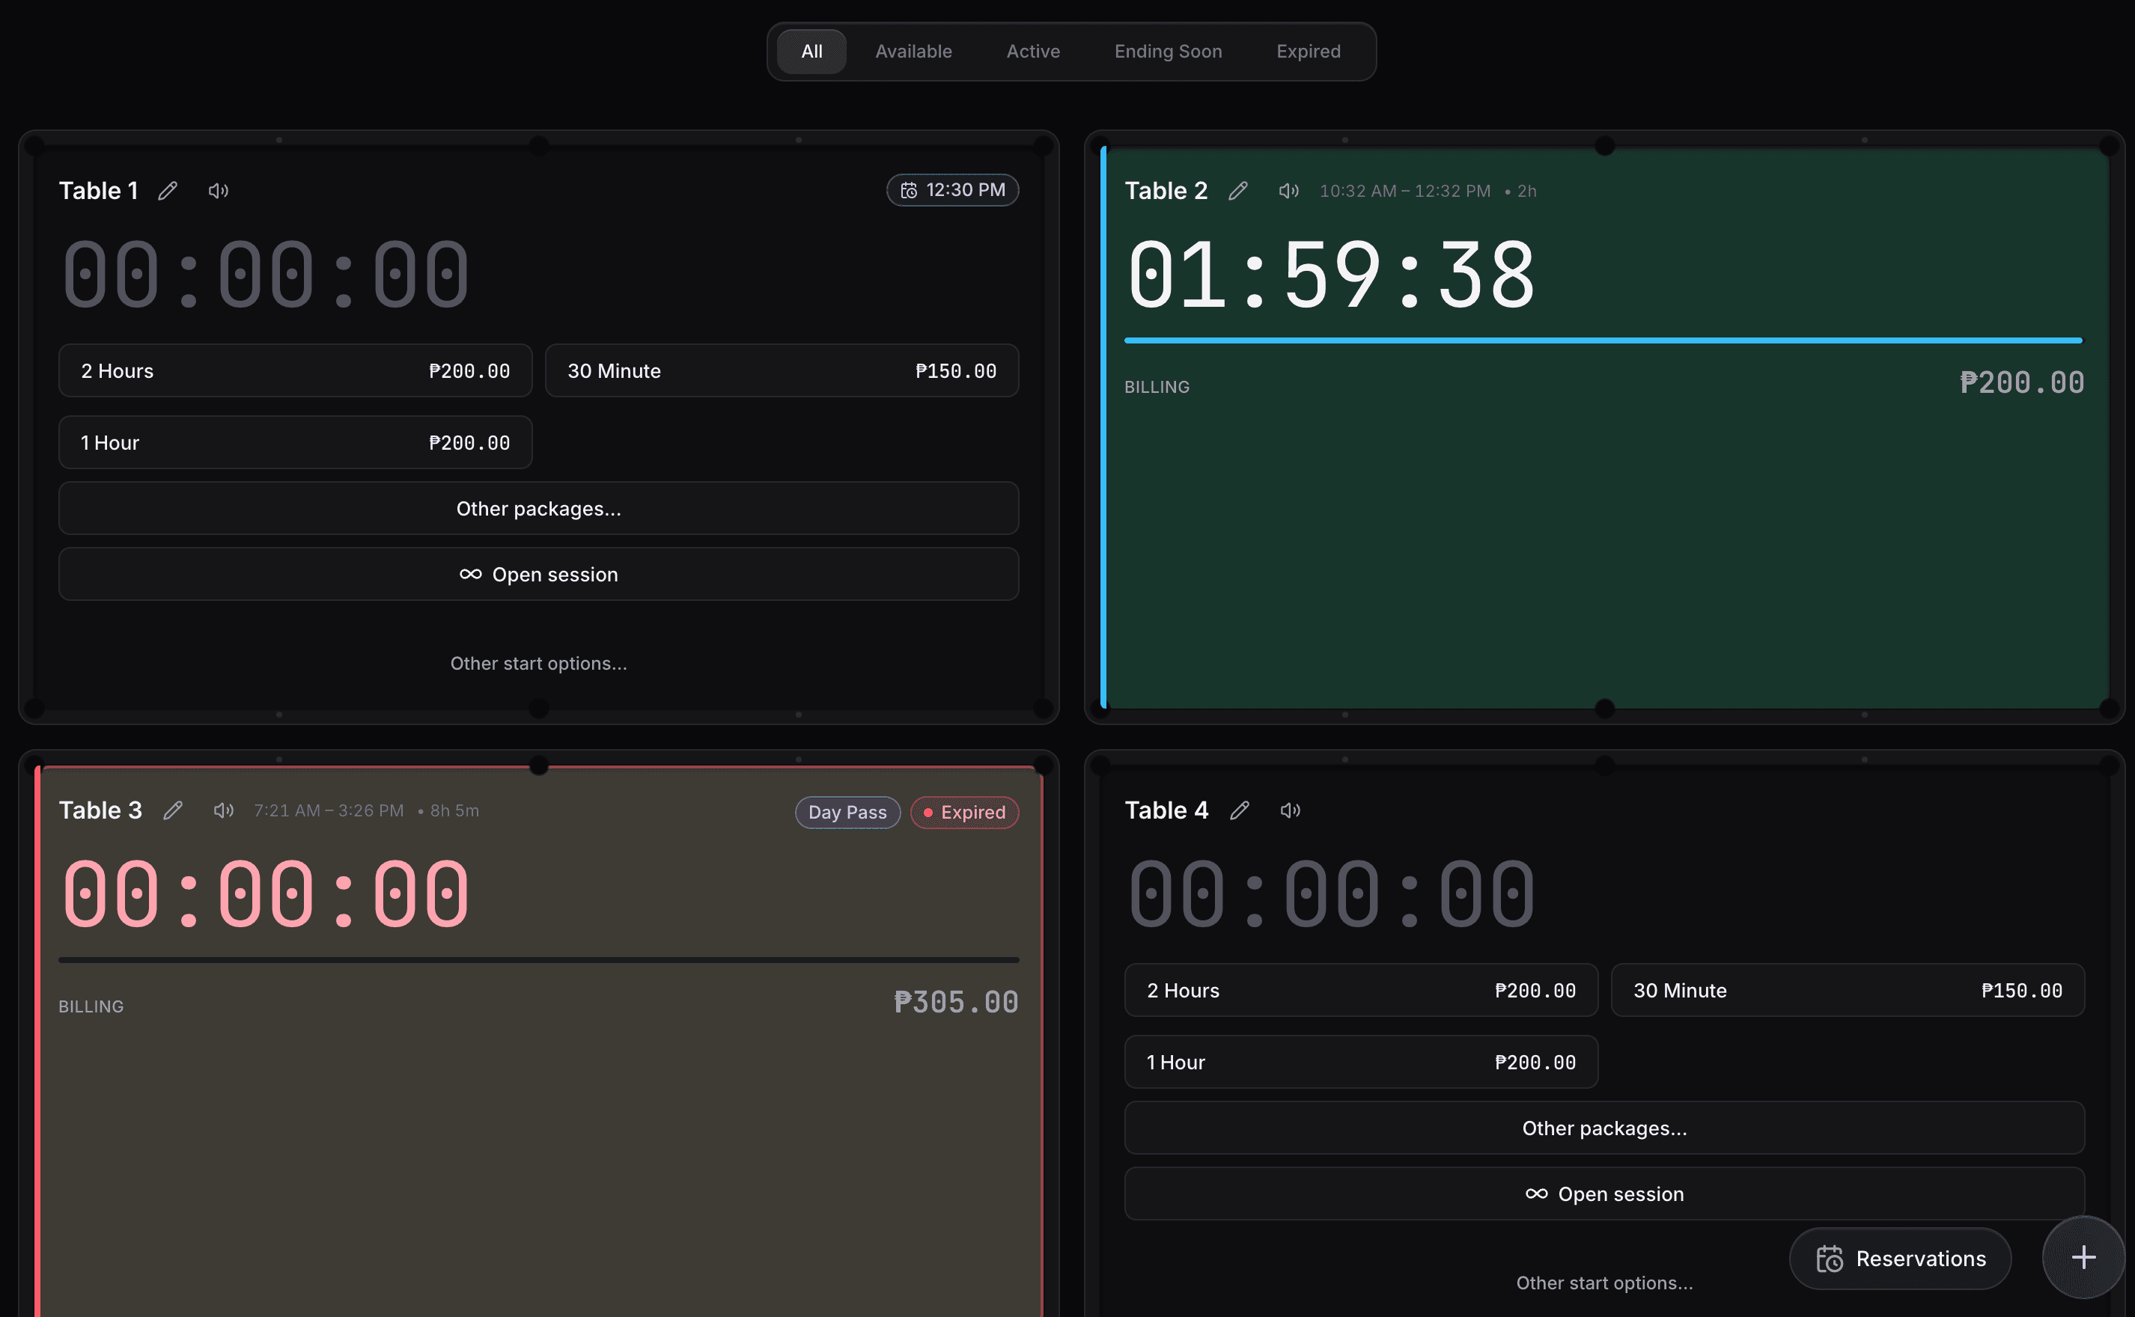The height and width of the screenshot is (1317, 2135).
Task: Toggle sound for Table 2
Action: click(x=1289, y=191)
